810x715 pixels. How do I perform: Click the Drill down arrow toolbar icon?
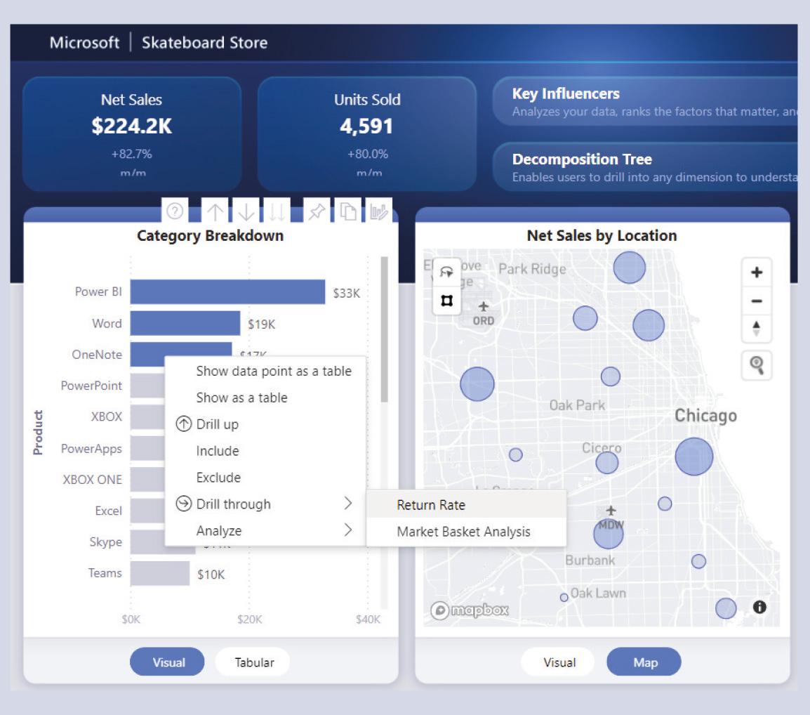pos(246,211)
